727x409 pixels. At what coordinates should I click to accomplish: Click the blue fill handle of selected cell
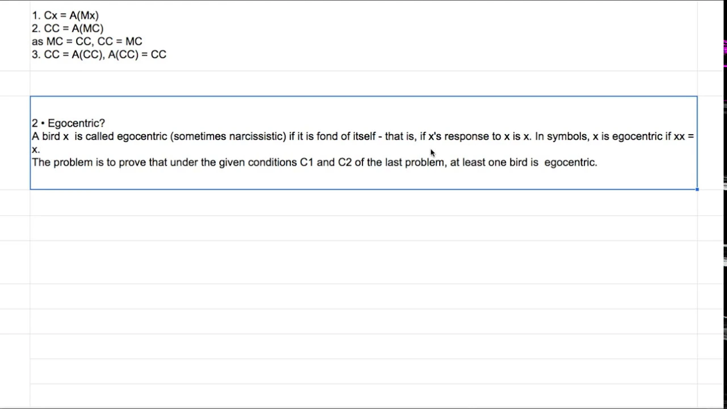tap(697, 189)
